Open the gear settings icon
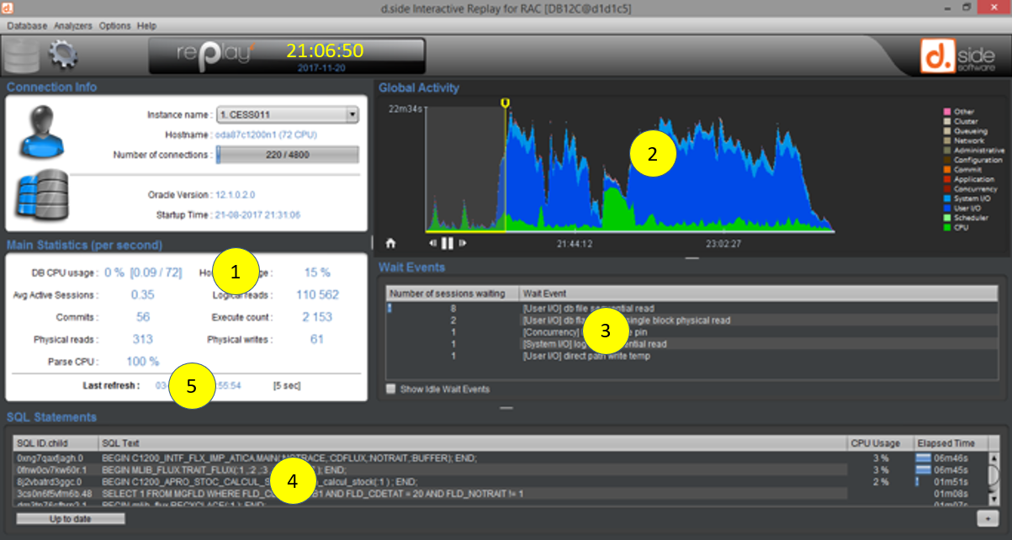The width and height of the screenshot is (1012, 540). (x=64, y=56)
